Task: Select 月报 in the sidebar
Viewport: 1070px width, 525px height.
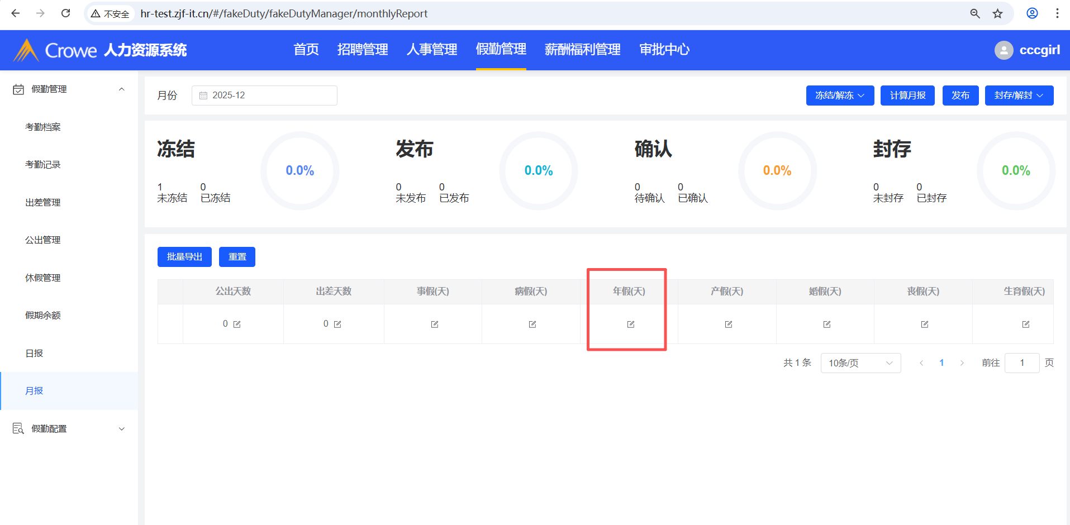Action: 69,391
